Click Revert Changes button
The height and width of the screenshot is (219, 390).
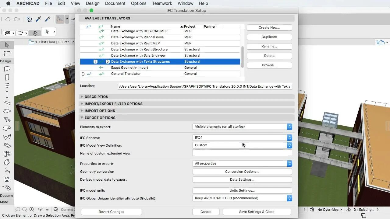112,212
